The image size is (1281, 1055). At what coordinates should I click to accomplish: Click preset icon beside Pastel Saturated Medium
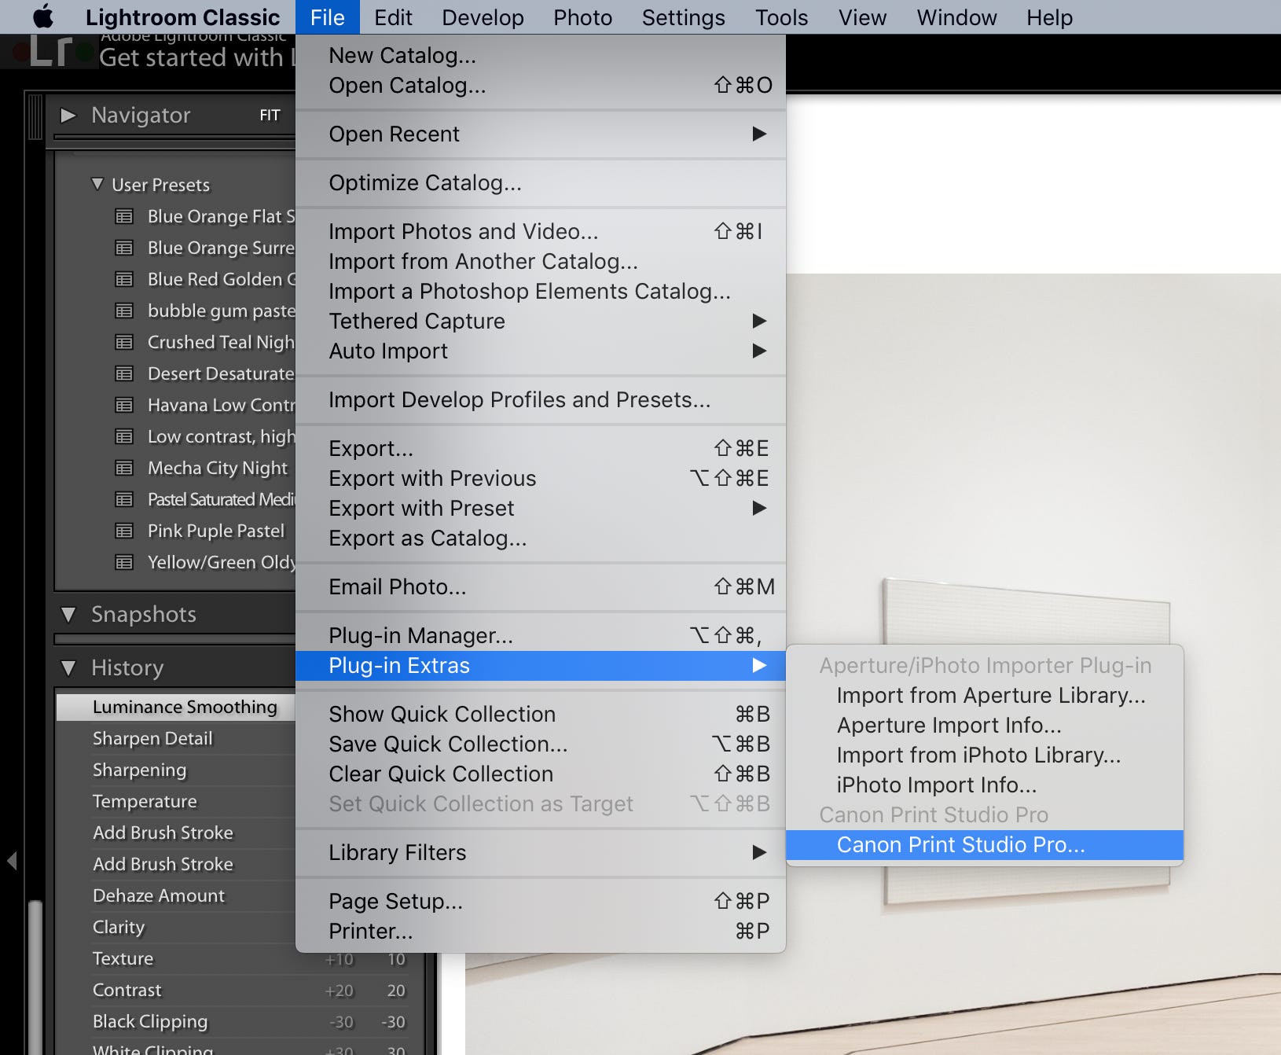[x=124, y=499]
